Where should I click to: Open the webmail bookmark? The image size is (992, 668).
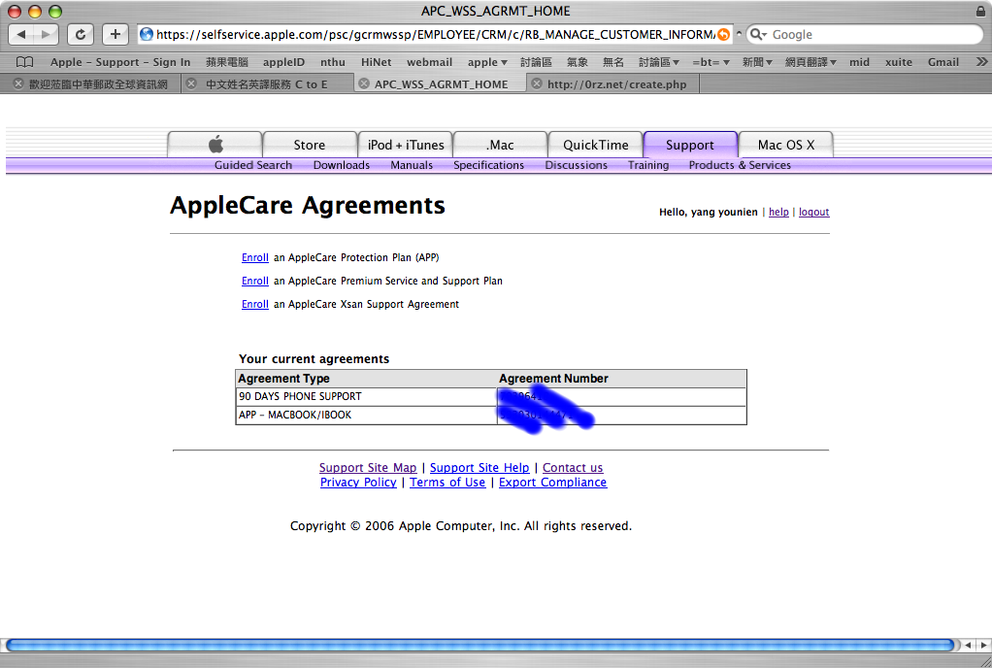pos(430,62)
